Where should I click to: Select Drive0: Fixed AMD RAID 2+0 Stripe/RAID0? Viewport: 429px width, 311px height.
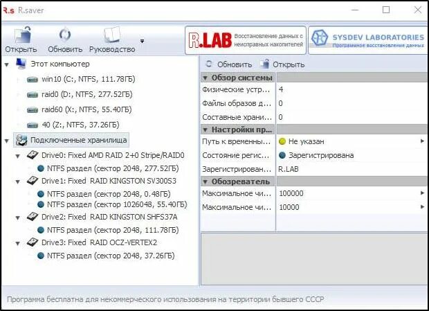click(113, 155)
